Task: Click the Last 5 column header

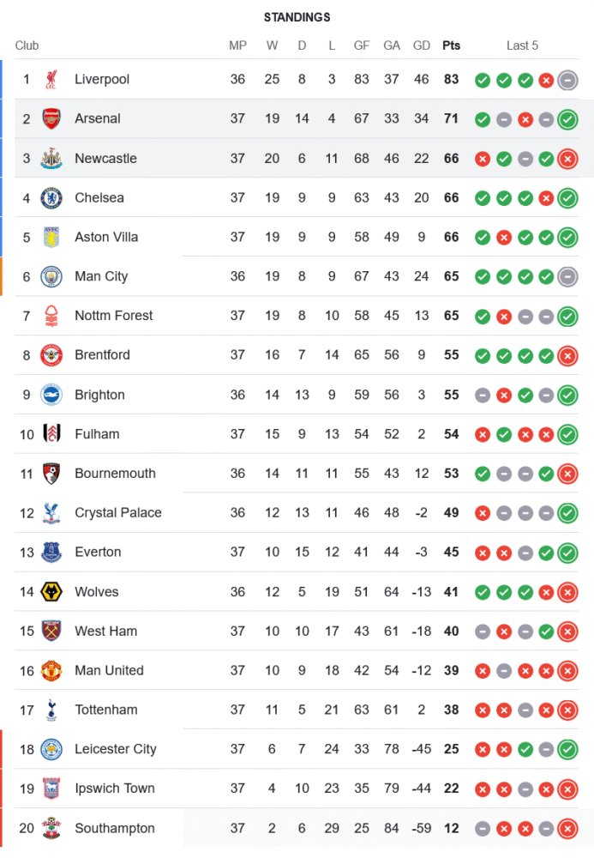Action: 522,45
